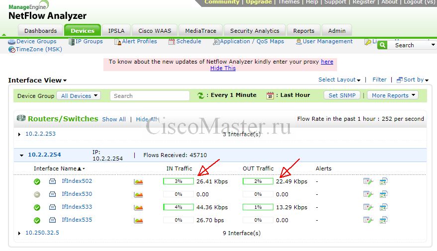Click the Upgrade link in top bar
Screen dimensions: 437x251
pyautogui.click(x=259, y=2)
